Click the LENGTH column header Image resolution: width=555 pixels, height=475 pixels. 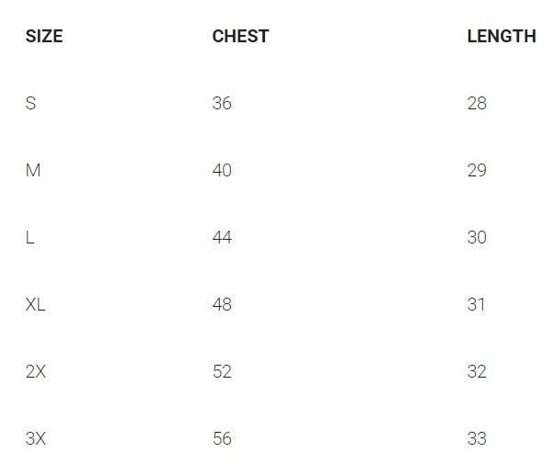pos(501,37)
